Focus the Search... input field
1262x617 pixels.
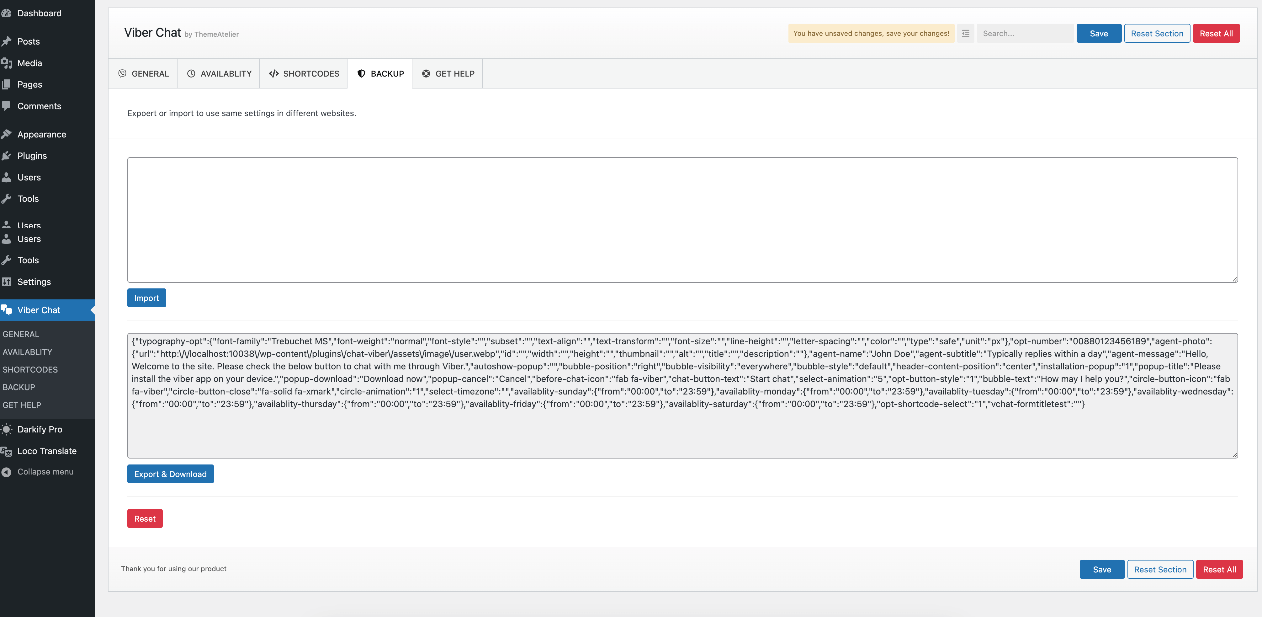(x=1026, y=33)
